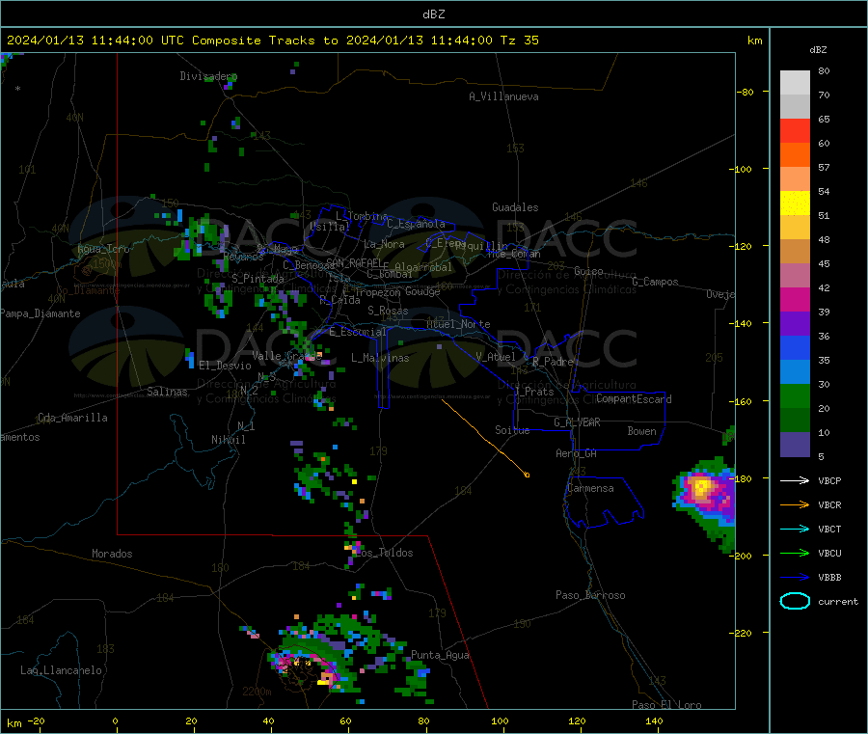Click the Salinas location label
The image size is (868, 734).
pos(167,392)
